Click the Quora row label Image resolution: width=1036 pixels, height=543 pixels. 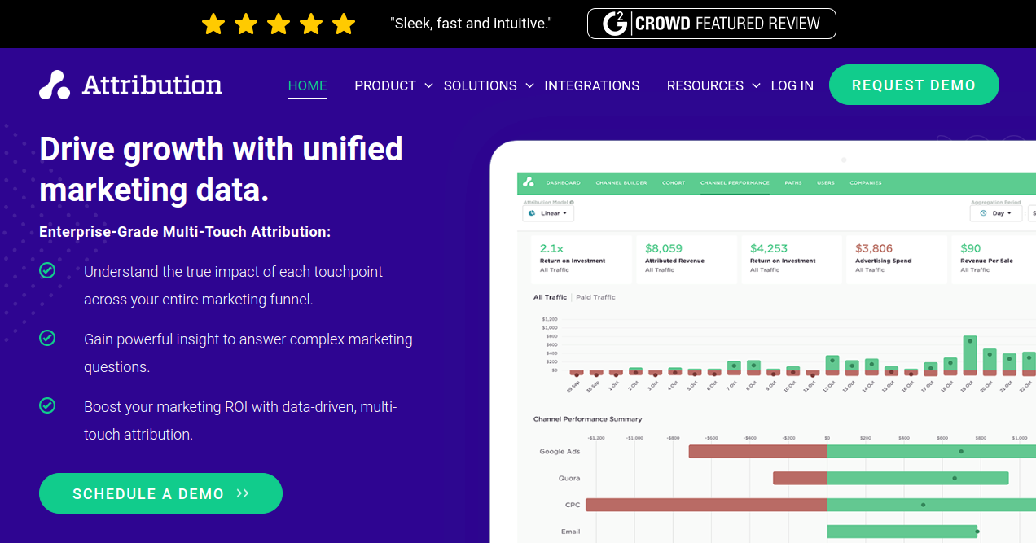[569, 478]
